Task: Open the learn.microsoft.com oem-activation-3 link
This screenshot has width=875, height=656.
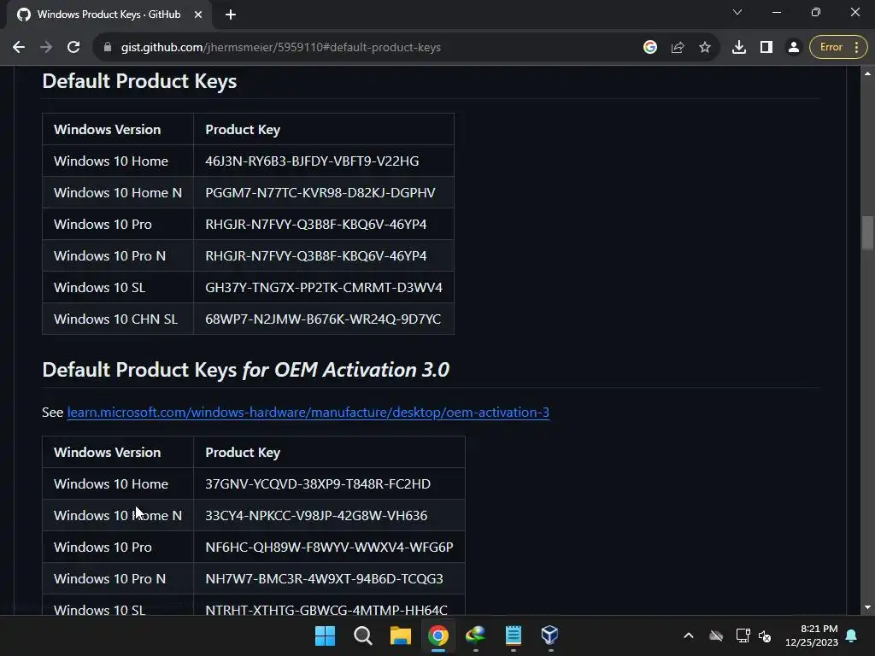Action: pos(308,413)
